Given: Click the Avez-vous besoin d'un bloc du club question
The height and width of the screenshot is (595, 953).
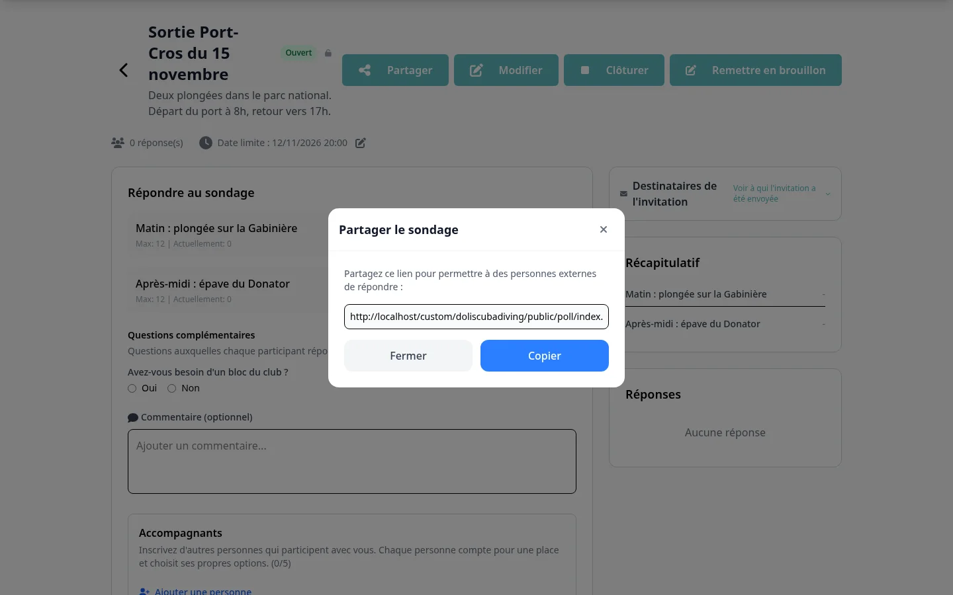Looking at the screenshot, I should [x=208, y=372].
